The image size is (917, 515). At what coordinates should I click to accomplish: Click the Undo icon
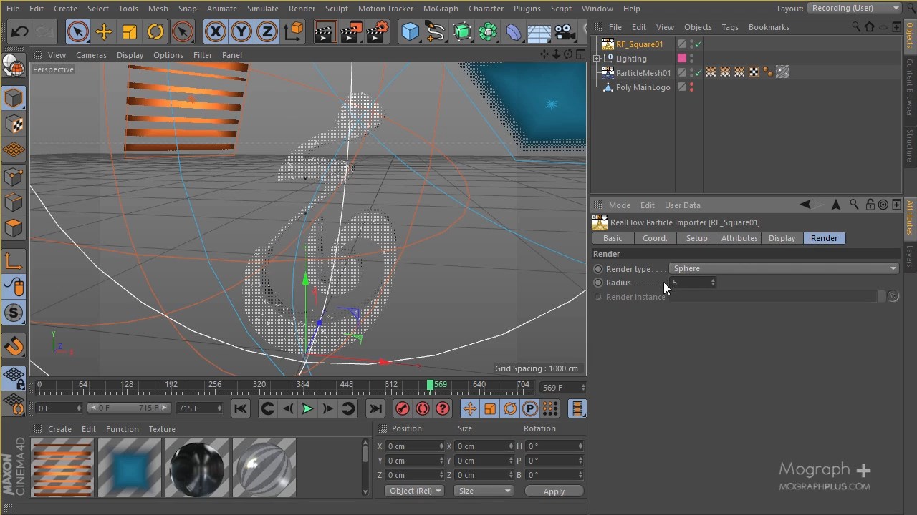pos(19,31)
